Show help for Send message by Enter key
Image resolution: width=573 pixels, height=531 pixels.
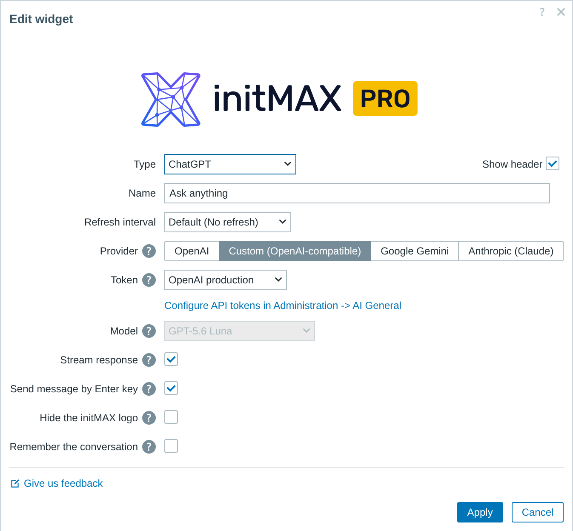149,389
